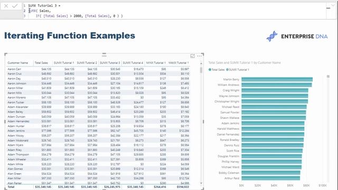Click the $264,416 MINX total value
The height and width of the screenshot is (190, 338).
click(x=160, y=187)
